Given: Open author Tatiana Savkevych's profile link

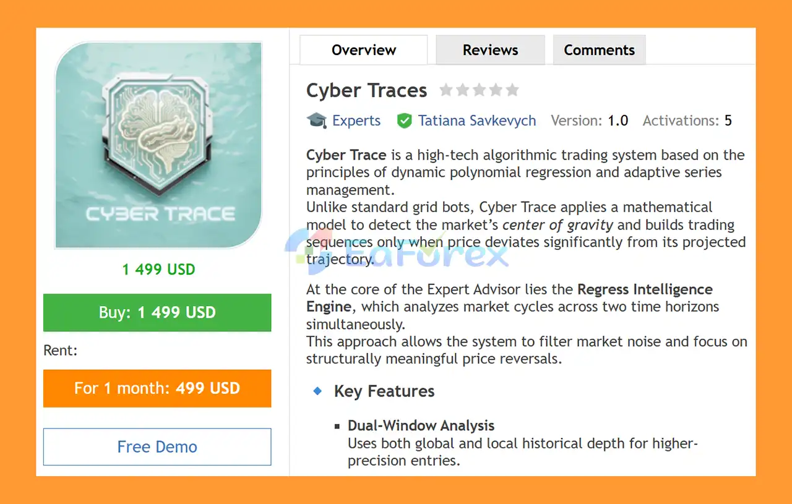Looking at the screenshot, I should click(477, 121).
